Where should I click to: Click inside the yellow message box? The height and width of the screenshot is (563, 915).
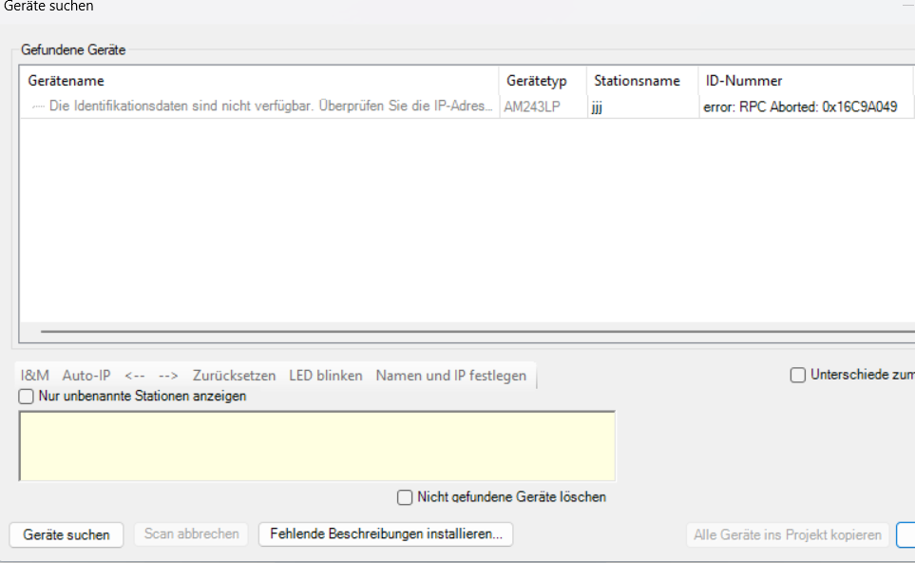316,445
